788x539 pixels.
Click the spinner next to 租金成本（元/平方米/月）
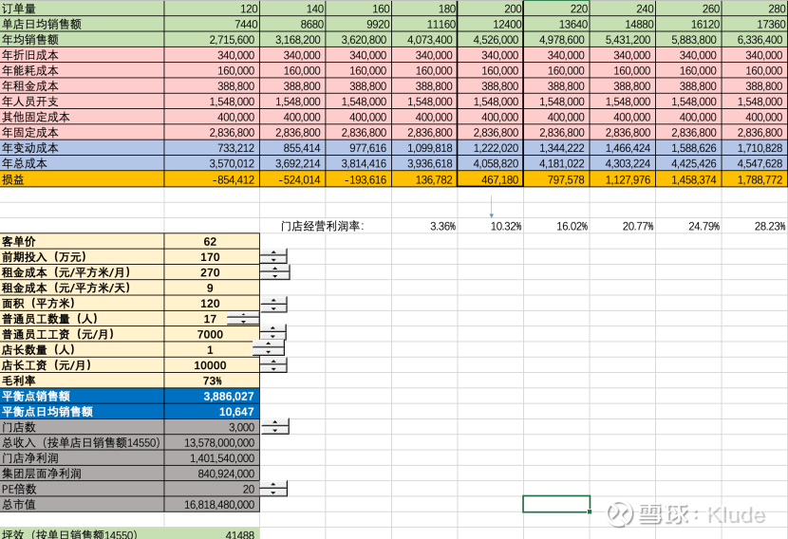[x=275, y=272]
